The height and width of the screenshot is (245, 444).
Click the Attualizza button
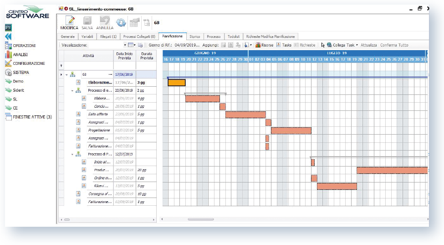tap(369, 45)
